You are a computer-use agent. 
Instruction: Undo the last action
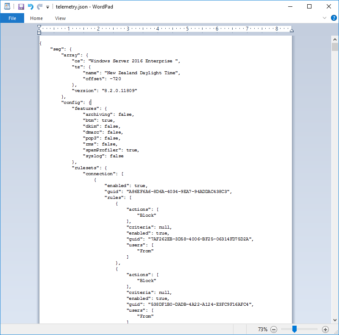click(x=31, y=7)
